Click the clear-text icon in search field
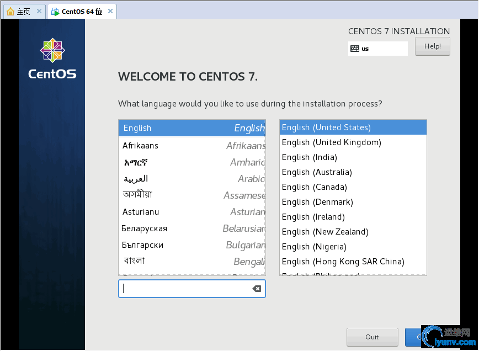 [x=257, y=289]
